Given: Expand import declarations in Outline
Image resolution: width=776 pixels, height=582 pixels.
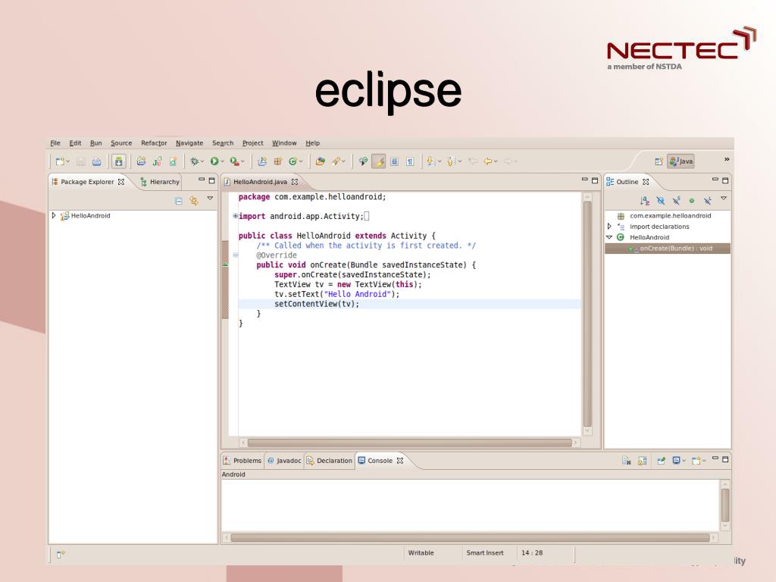Looking at the screenshot, I should 609,226.
